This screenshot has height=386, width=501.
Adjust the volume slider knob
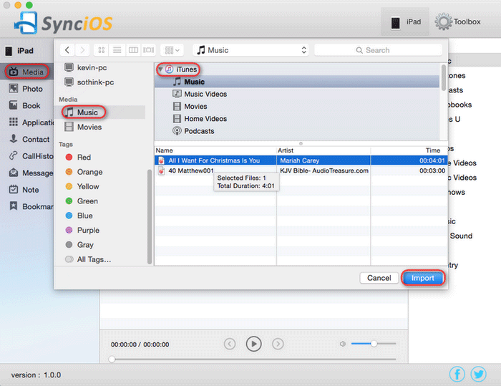pos(374,344)
